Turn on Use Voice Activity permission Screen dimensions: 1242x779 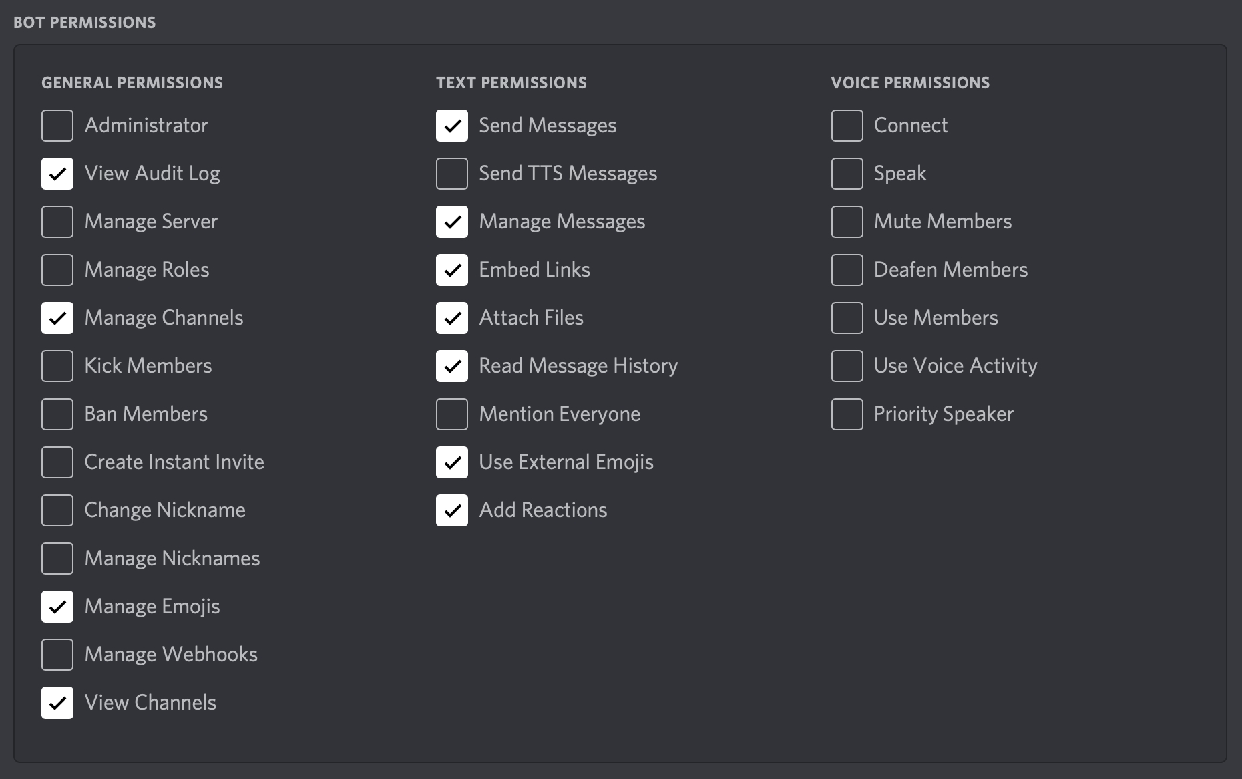[x=847, y=366]
